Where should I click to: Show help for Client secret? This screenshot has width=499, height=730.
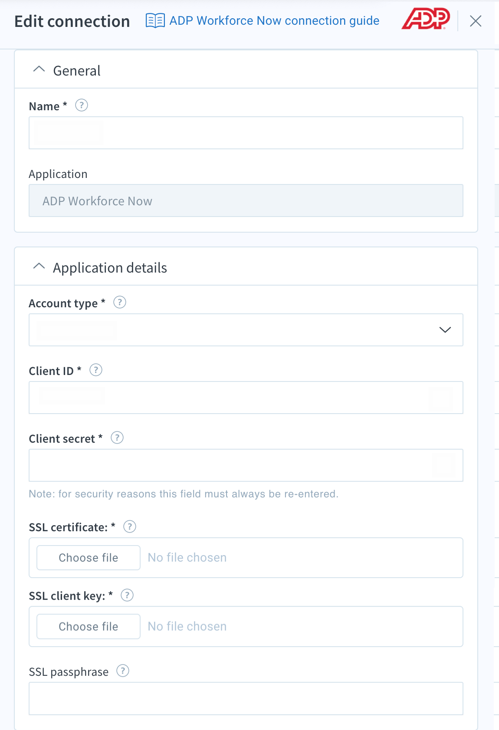[x=117, y=438]
